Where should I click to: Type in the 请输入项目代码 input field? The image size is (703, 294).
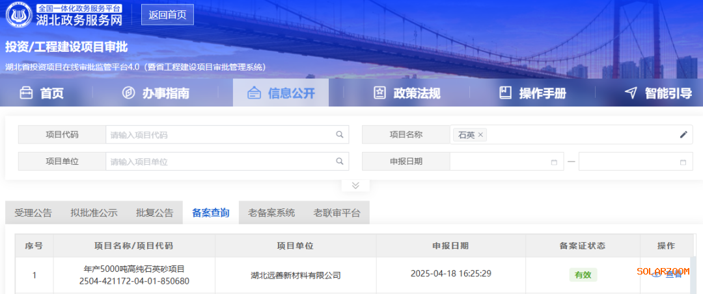click(221, 135)
